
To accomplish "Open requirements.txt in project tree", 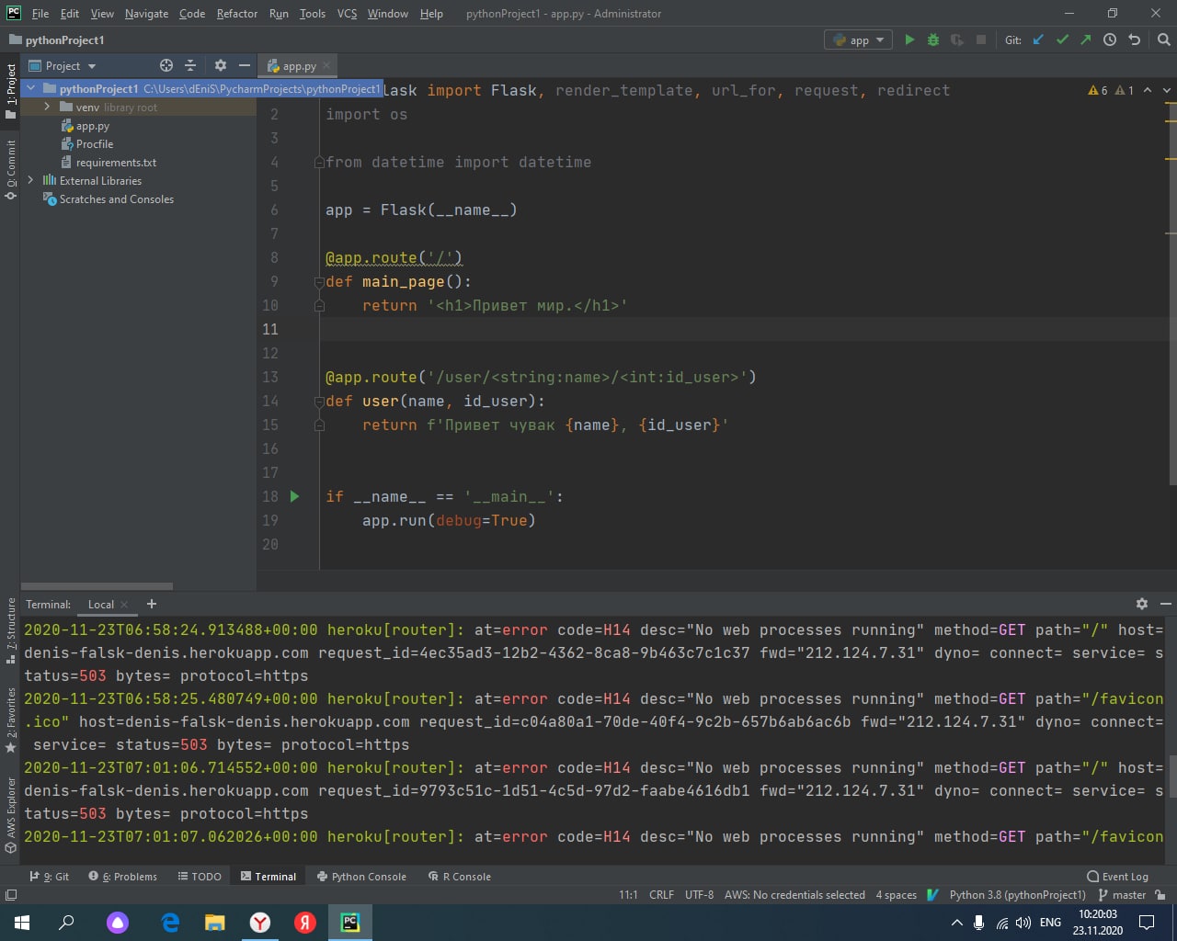I will click(x=116, y=163).
